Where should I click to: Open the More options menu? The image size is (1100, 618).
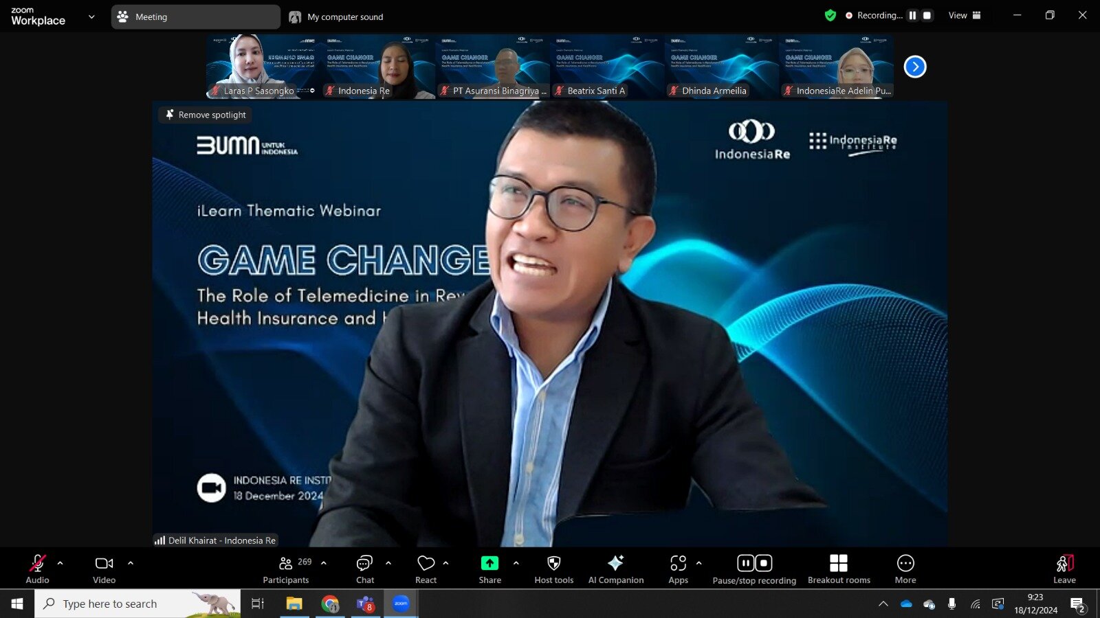[x=905, y=569]
